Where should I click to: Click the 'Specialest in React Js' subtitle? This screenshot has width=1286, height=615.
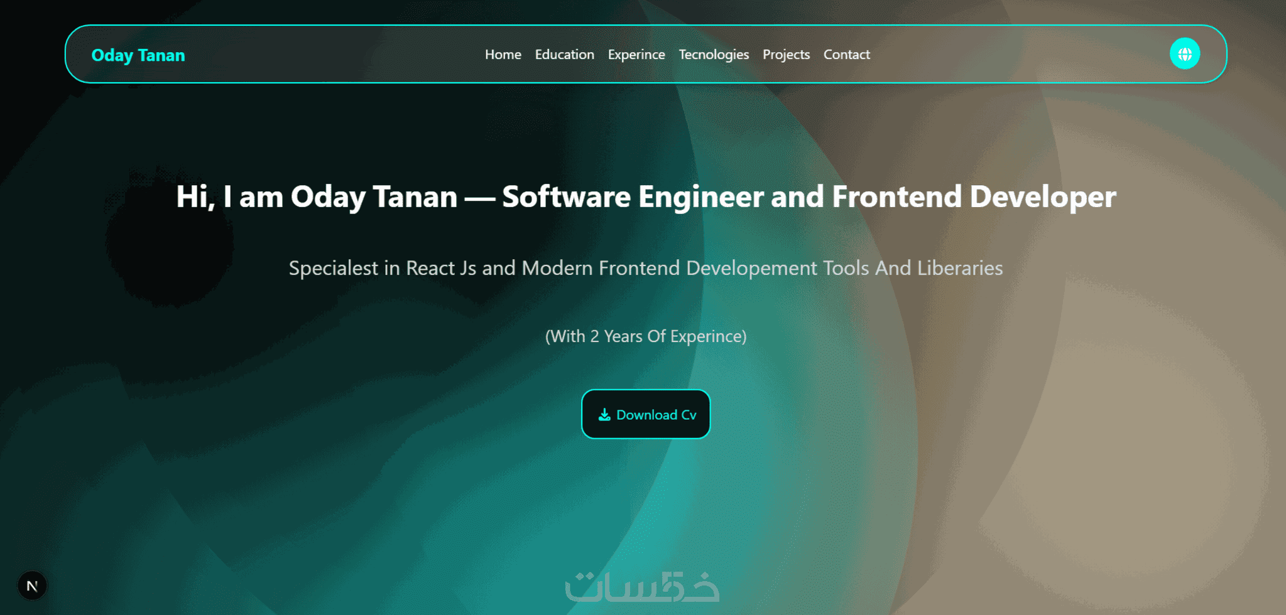tap(646, 268)
